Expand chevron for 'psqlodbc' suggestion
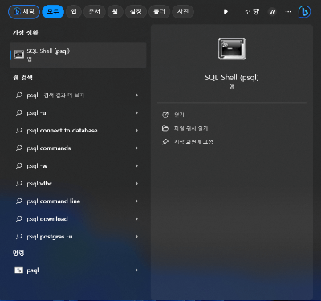The height and width of the screenshot is (301, 321). click(136, 184)
